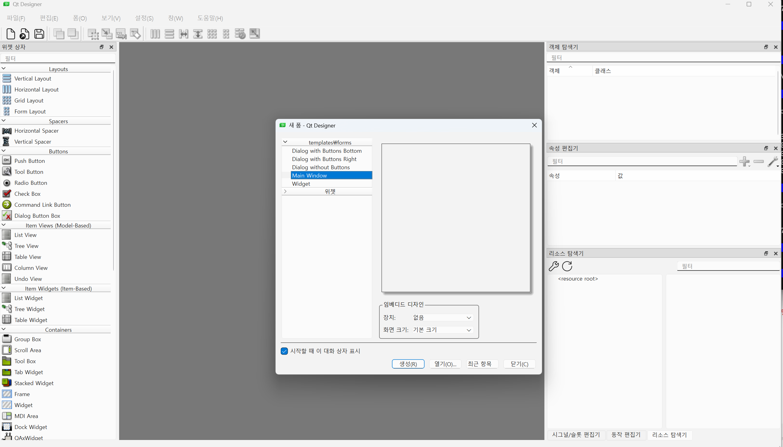The width and height of the screenshot is (783, 447).
Task: Close the 새 폼 dialog with X
Action: (534, 125)
